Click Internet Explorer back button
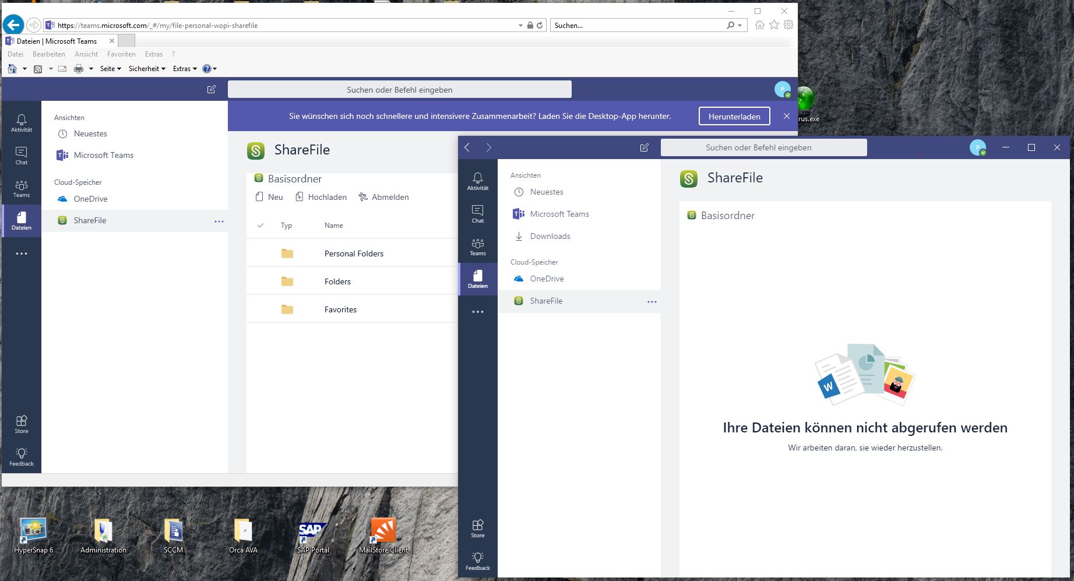 13,25
